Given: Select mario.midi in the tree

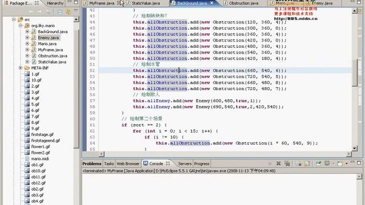Looking at the screenshot, I should 40,158.
